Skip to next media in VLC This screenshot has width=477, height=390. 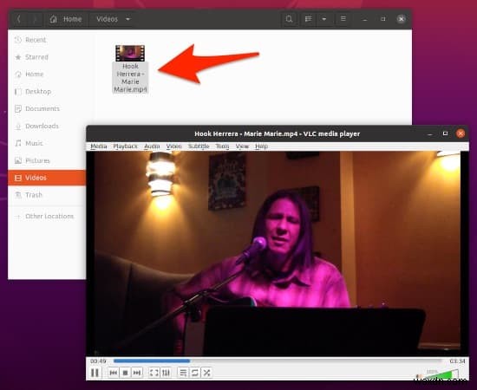click(137, 373)
